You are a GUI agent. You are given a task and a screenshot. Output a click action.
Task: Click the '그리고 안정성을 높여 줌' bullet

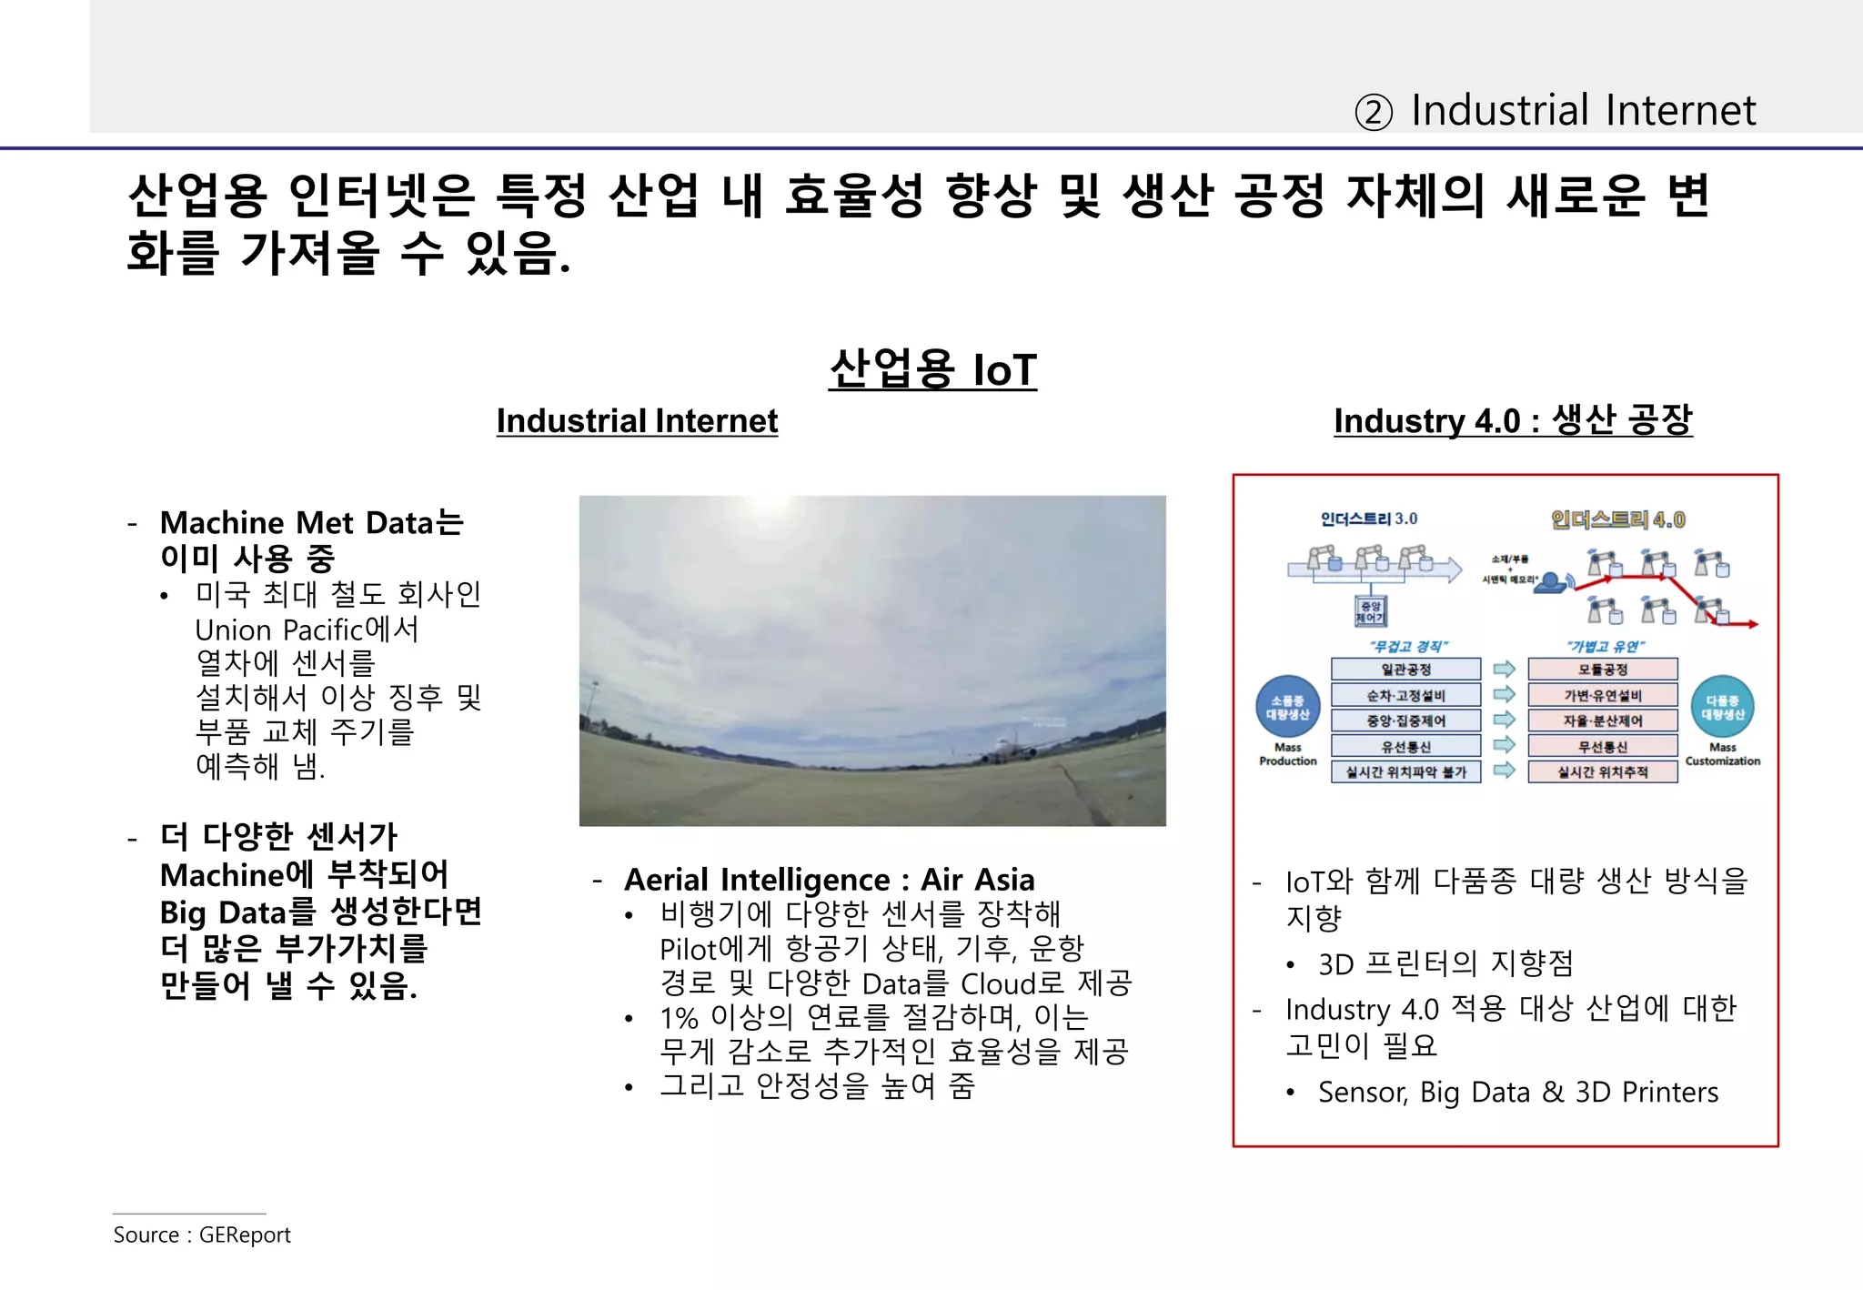[x=817, y=1085]
